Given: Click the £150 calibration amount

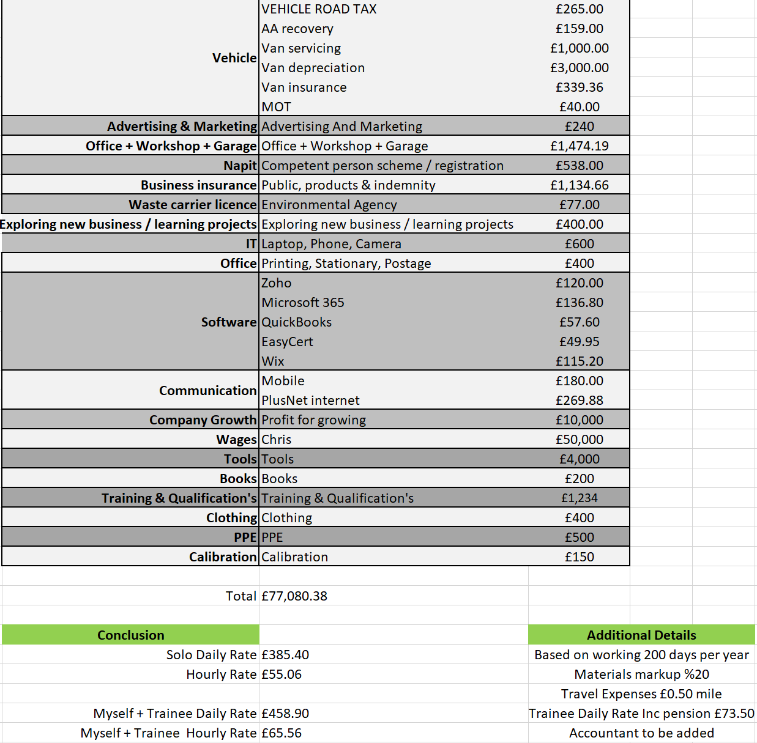Looking at the screenshot, I should pos(580,557).
